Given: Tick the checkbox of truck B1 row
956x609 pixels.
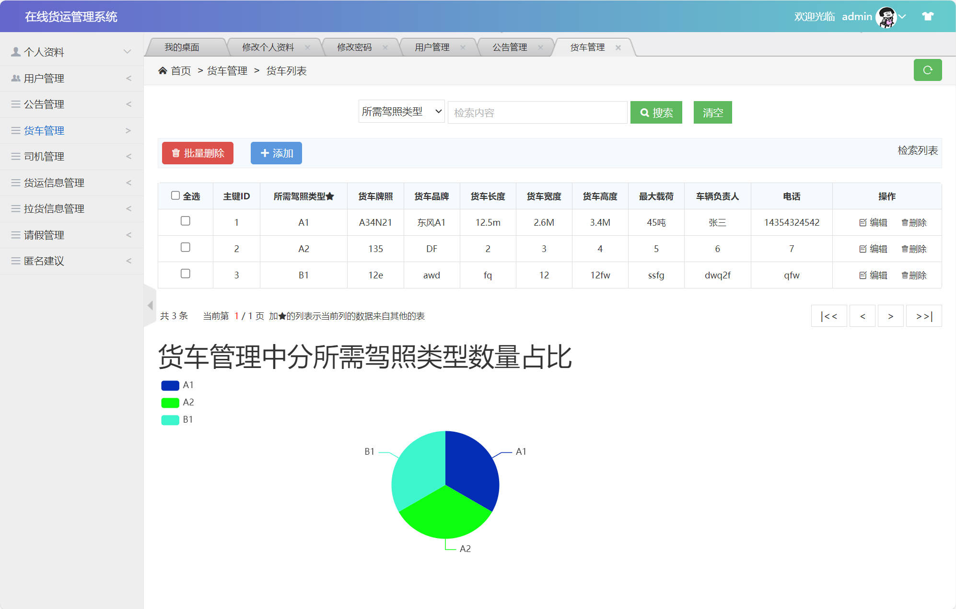Looking at the screenshot, I should click(186, 274).
